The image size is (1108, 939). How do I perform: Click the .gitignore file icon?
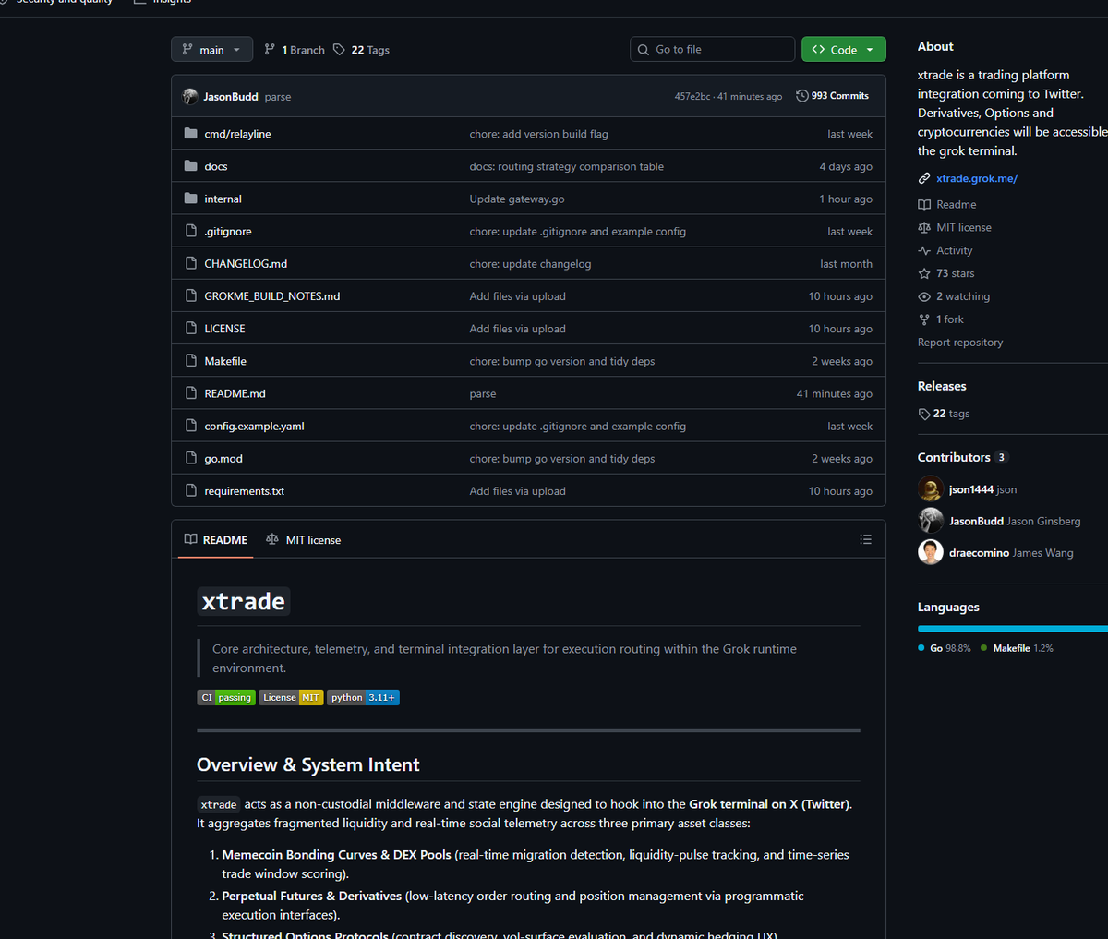[191, 231]
